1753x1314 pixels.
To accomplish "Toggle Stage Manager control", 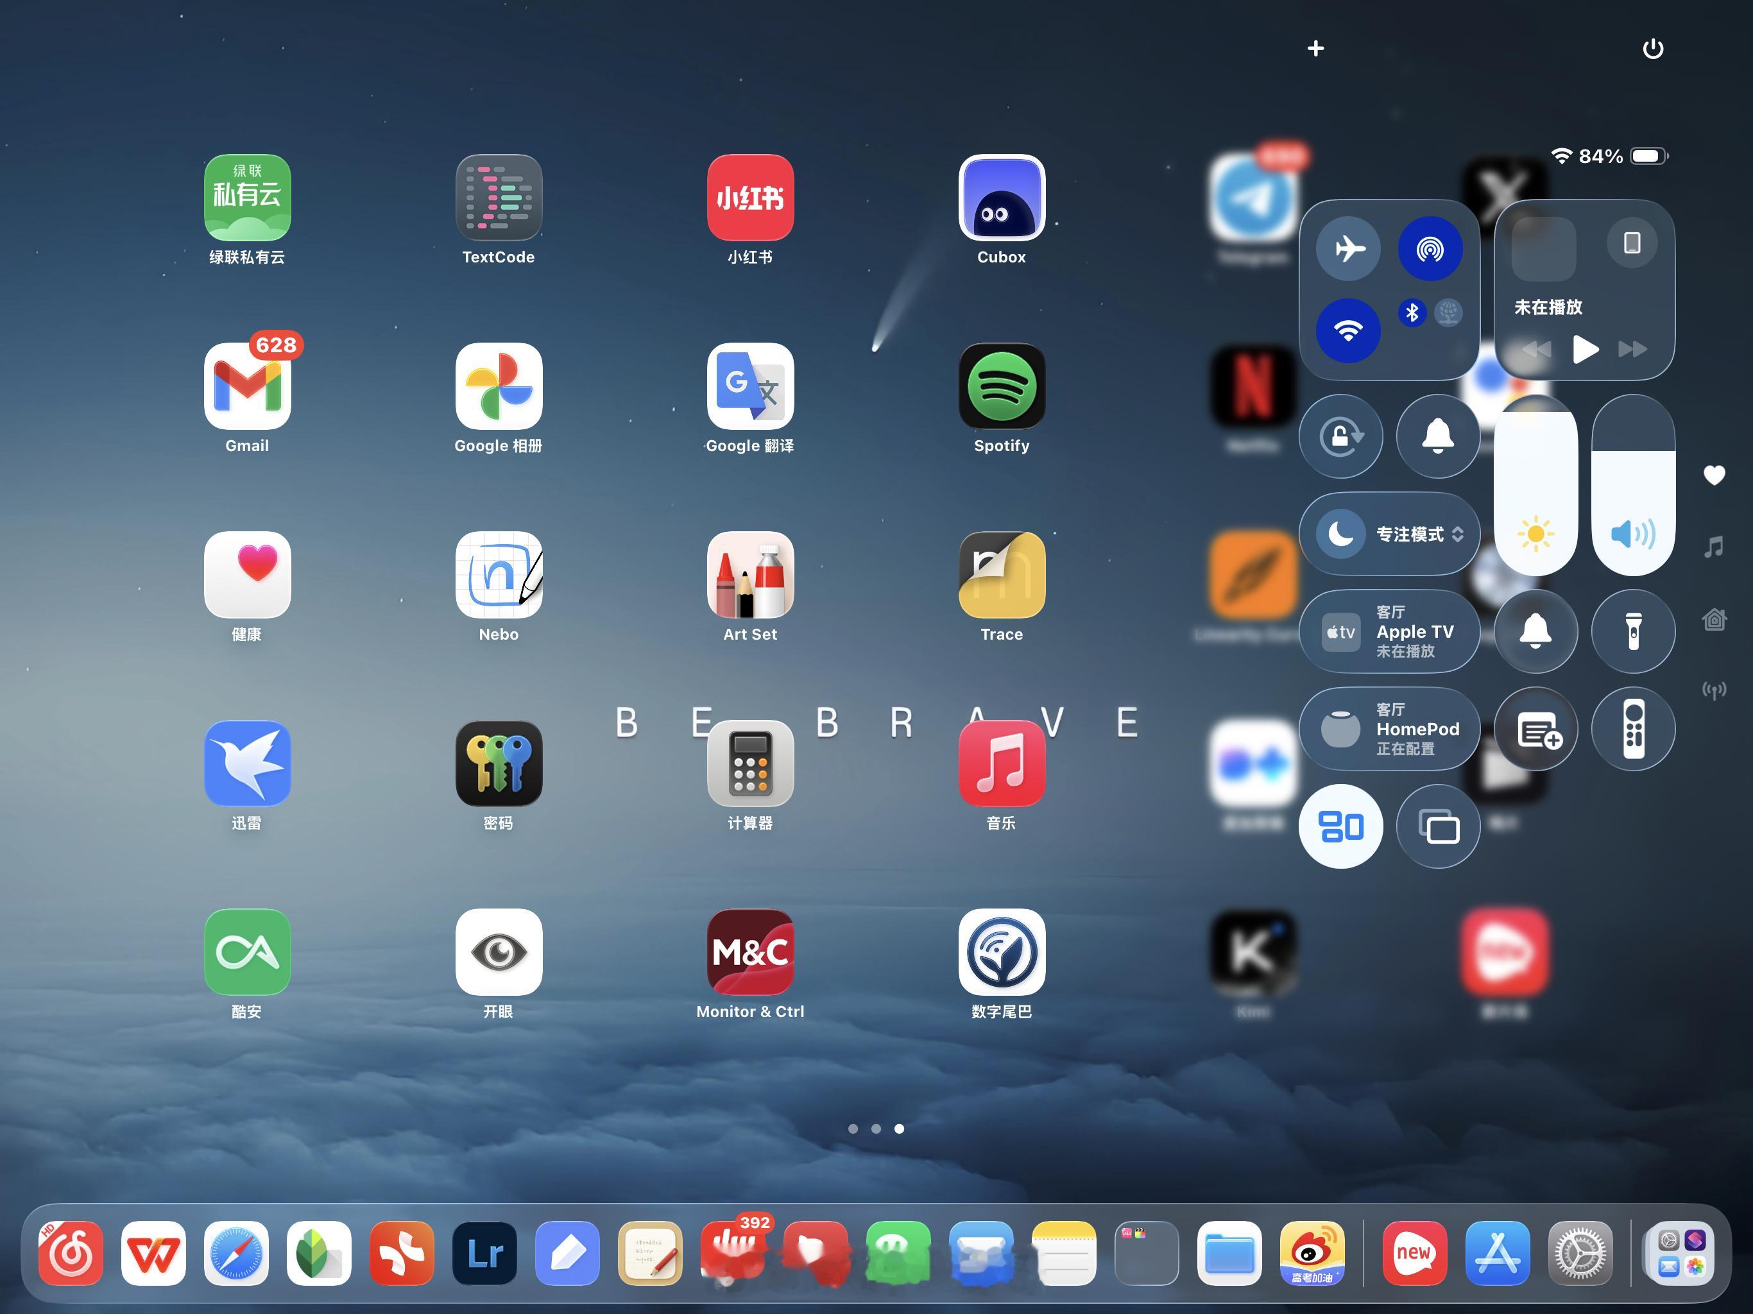I will (x=1341, y=826).
